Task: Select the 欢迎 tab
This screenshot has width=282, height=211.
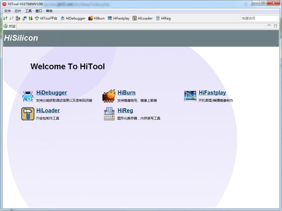Action: 10,26
